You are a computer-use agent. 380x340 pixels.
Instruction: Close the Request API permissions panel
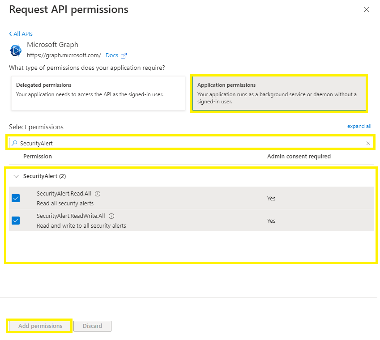pyautogui.click(x=367, y=9)
